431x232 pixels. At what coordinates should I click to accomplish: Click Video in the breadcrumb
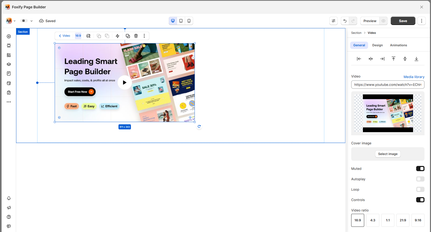click(x=372, y=33)
